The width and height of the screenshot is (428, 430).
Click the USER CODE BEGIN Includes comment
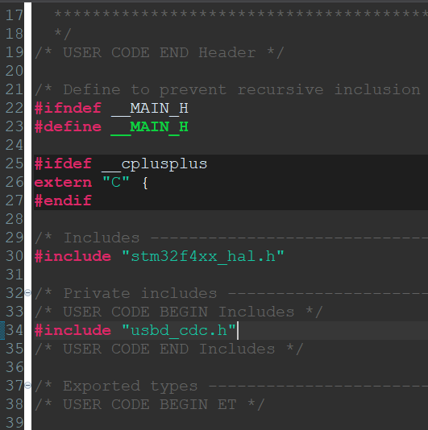[178, 312]
